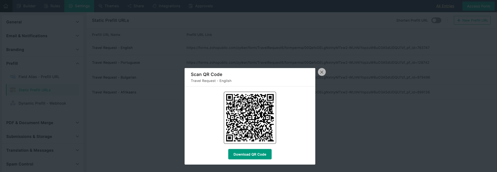Select Field Alias - Prefill URL item
This screenshot has width=497, height=172.
tap(39, 77)
